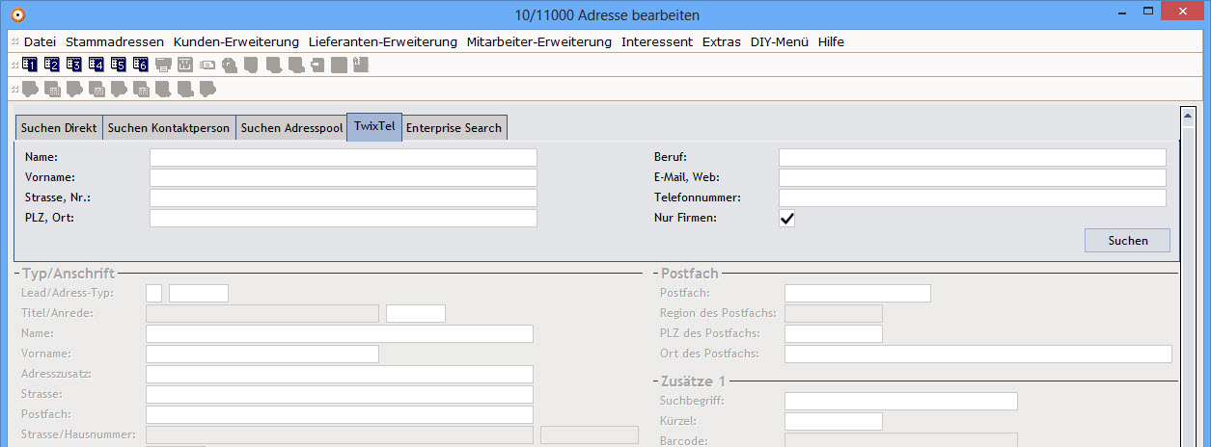
Task: Click the envelope mail toolbar icon
Action: pos(207,66)
